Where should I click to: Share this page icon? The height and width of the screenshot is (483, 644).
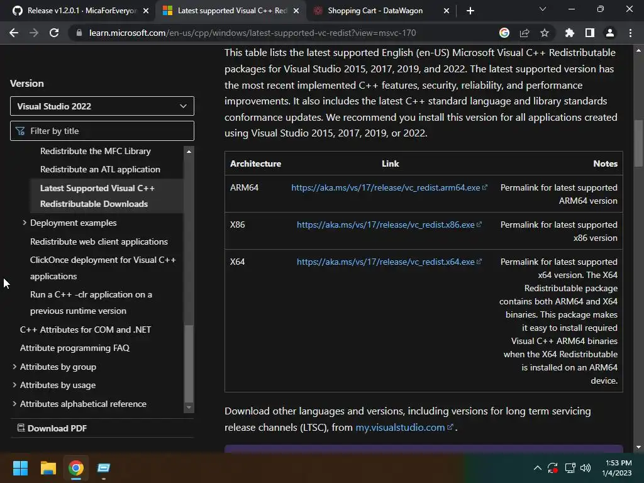pos(525,33)
